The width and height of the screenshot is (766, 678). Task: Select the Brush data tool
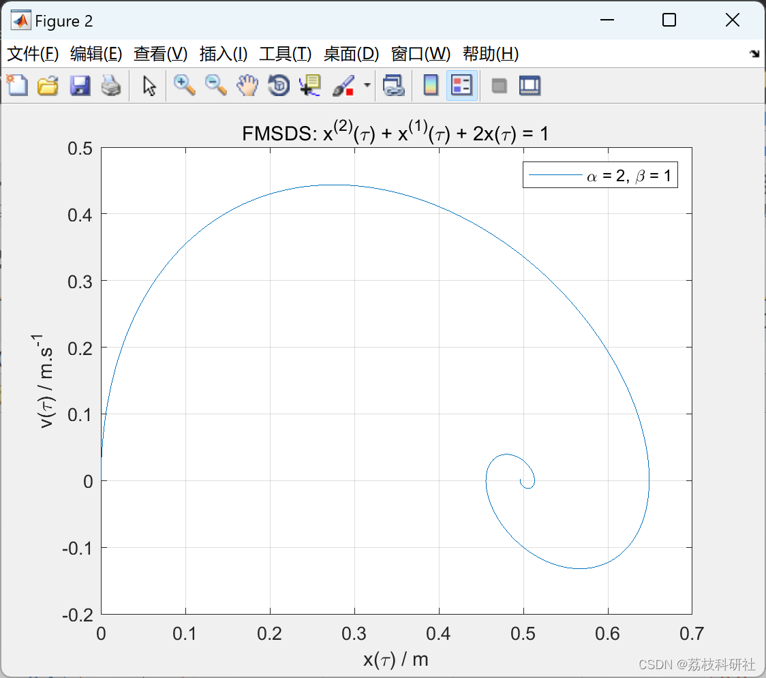click(x=343, y=85)
